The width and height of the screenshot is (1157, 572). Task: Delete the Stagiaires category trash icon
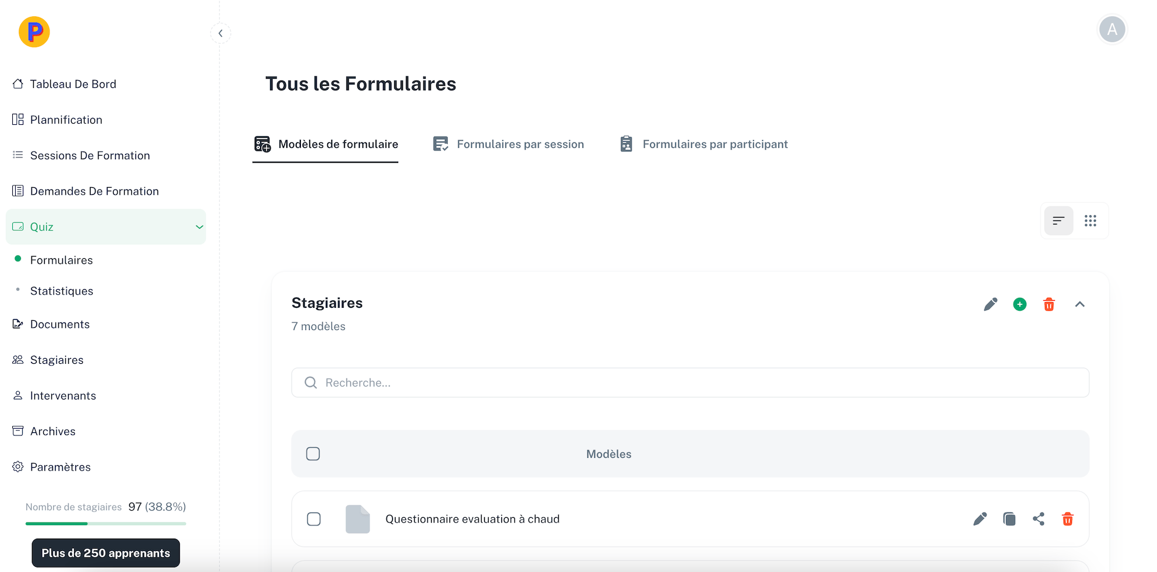point(1049,304)
